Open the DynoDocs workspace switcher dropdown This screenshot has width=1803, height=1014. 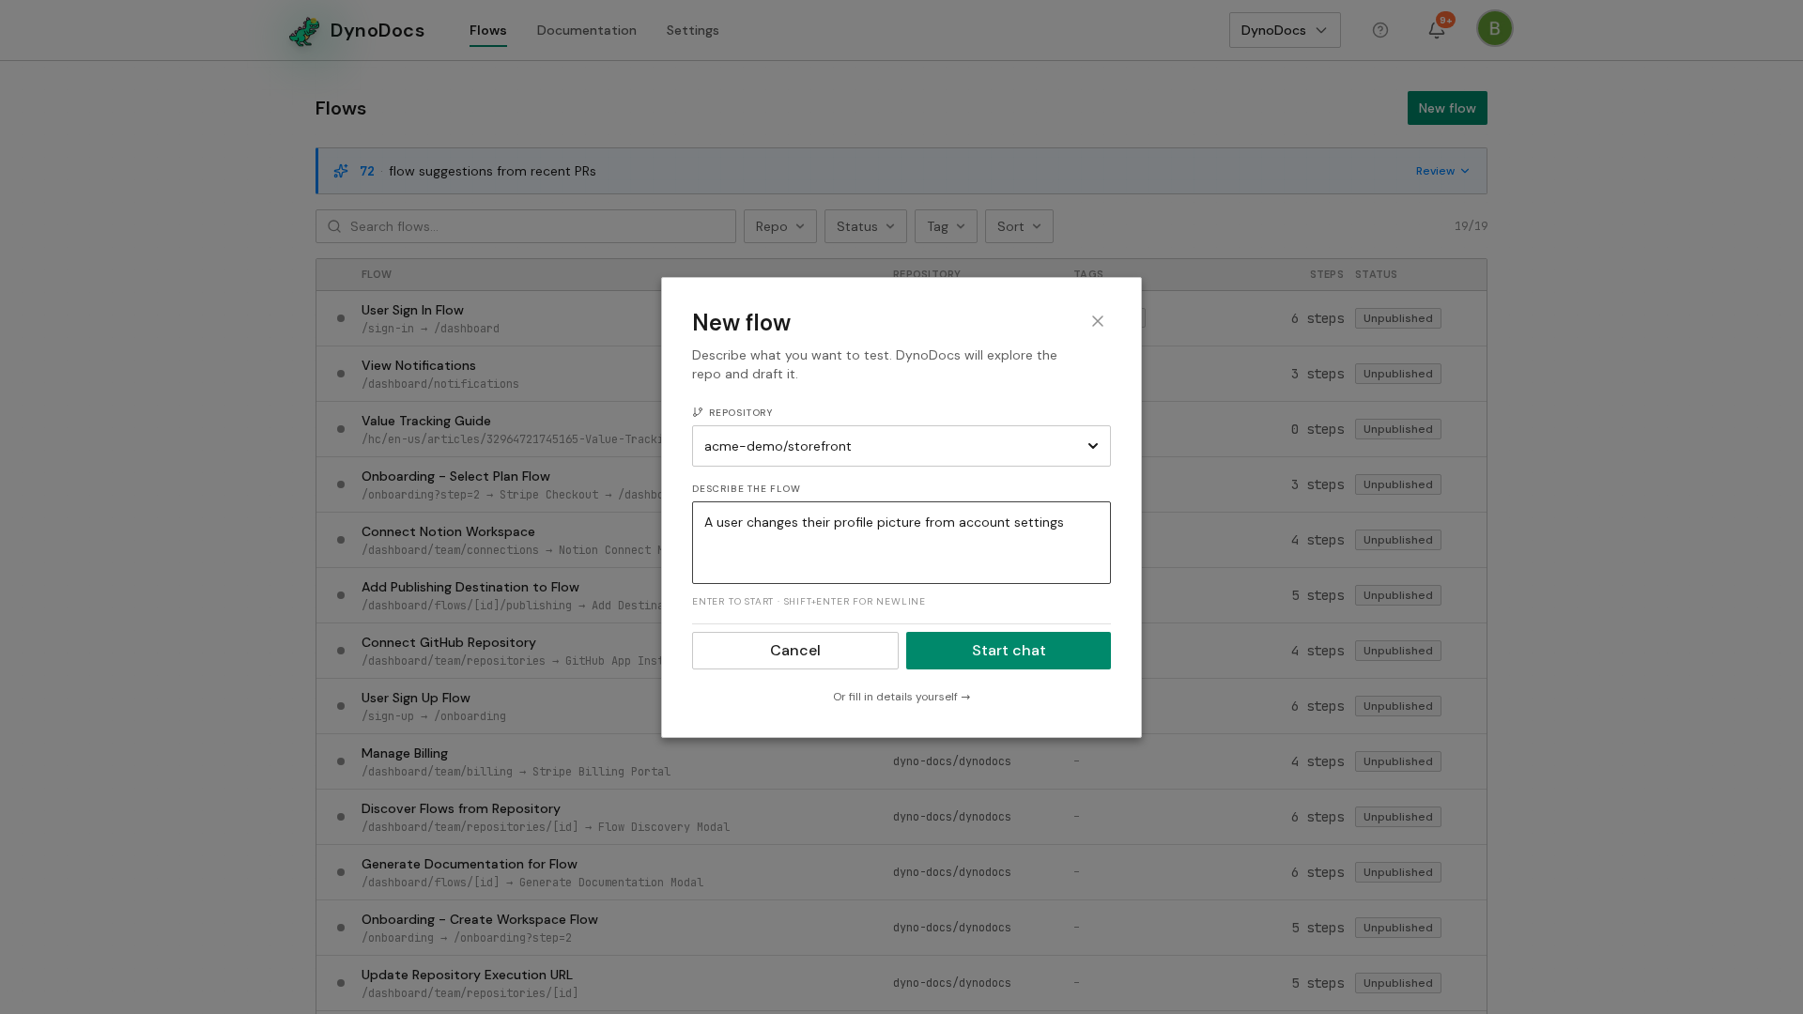pos(1284,30)
